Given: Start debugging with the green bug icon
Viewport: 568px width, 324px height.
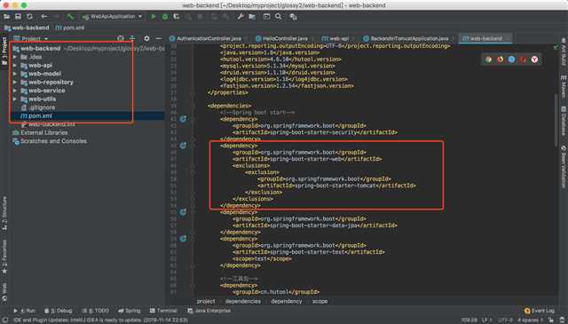Looking at the screenshot, I should click(165, 17).
